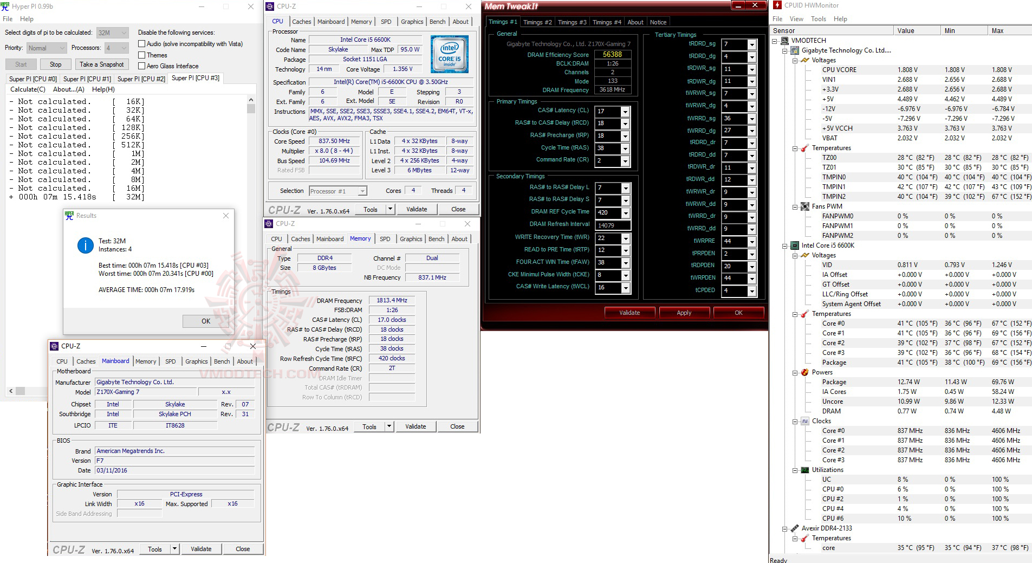Viewport: 1032px width, 563px height.
Task: Click the DRAM Refresh Interval input field
Action: pos(613,225)
